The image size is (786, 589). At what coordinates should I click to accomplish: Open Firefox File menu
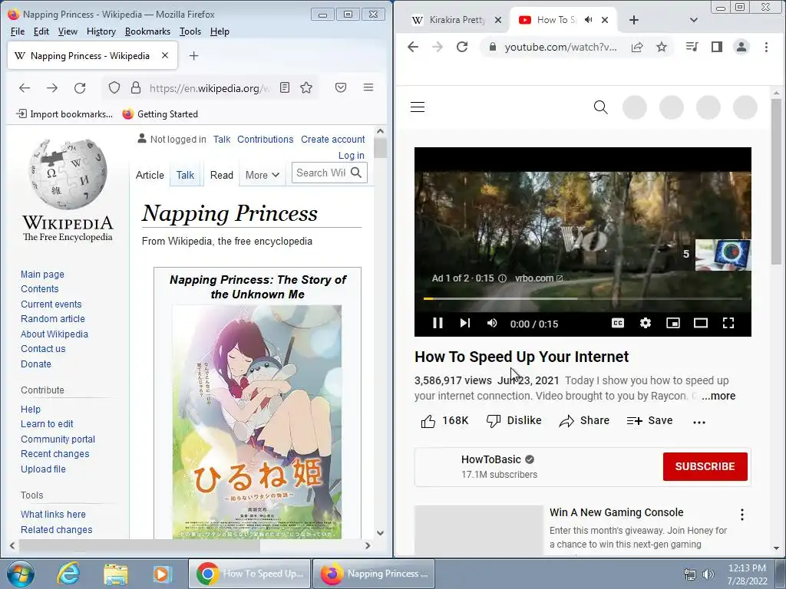click(18, 31)
